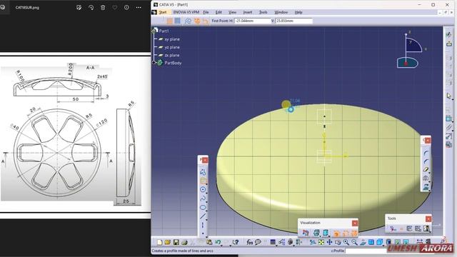Image resolution: width=457 pixels, height=257 pixels.
Task: Click the Zoom In magnifier icon
Action: 346,242
